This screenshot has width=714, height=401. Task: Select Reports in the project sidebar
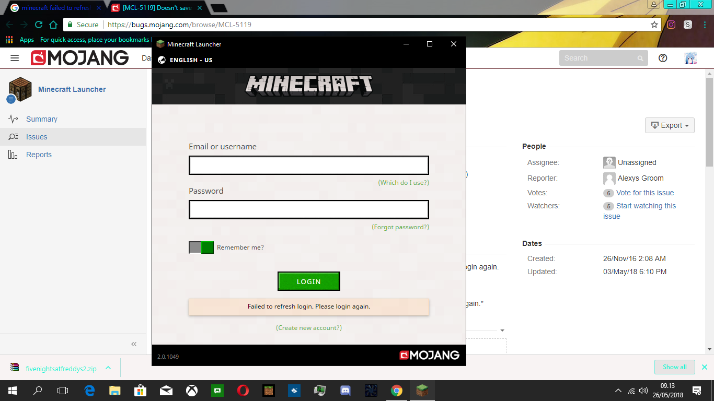39,155
